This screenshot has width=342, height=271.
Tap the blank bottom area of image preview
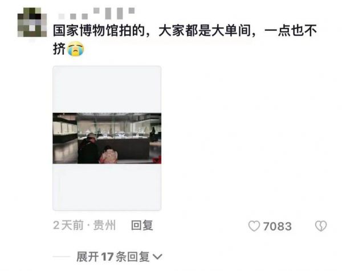point(107,187)
